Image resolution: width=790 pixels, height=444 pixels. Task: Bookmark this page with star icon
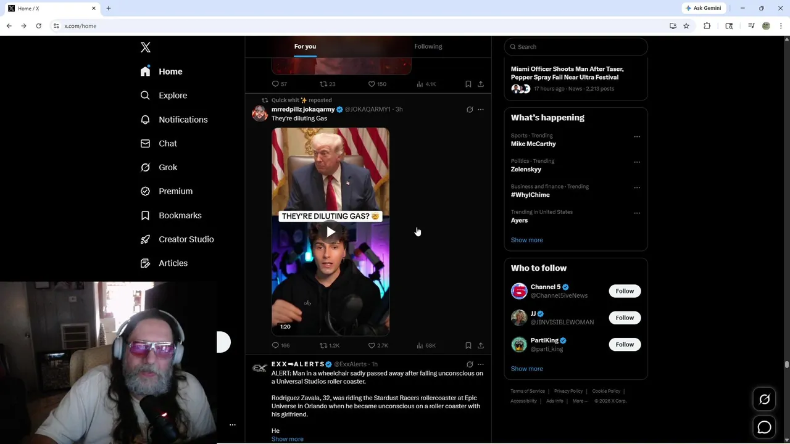point(686,26)
